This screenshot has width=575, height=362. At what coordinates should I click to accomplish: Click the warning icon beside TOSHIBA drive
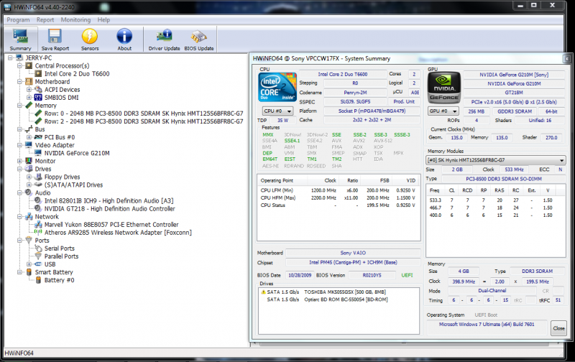[263, 292]
